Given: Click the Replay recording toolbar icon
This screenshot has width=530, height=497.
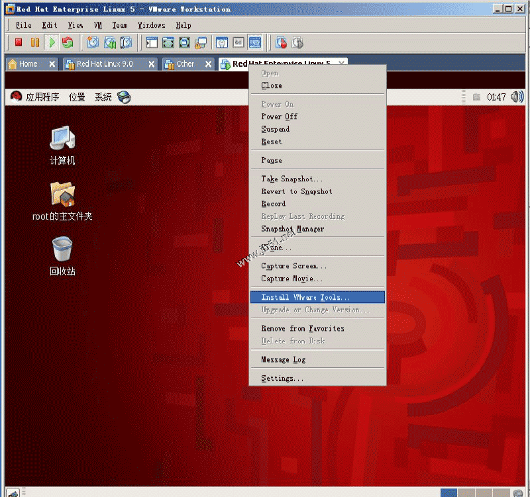Looking at the screenshot, I should pyautogui.click(x=297, y=42).
